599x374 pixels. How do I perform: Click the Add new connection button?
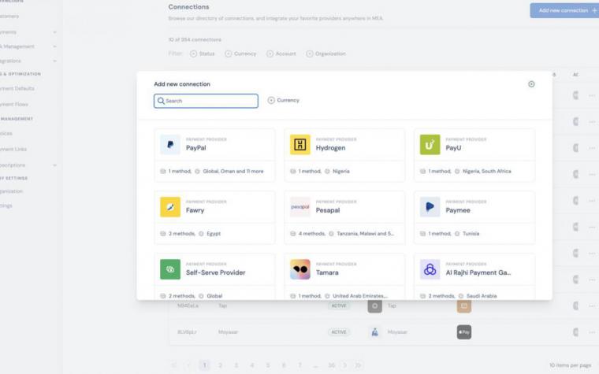click(x=565, y=11)
